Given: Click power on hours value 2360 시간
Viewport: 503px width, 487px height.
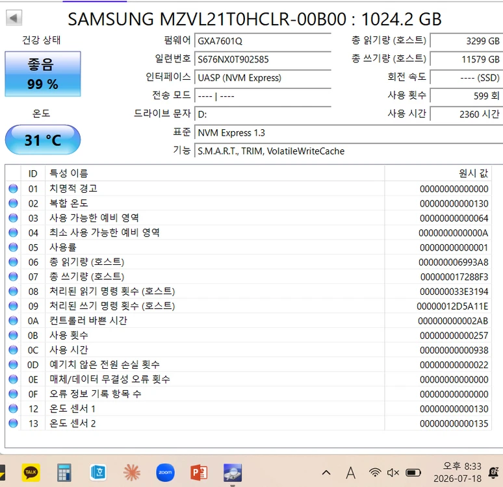Looking at the screenshot, I should [x=467, y=114].
